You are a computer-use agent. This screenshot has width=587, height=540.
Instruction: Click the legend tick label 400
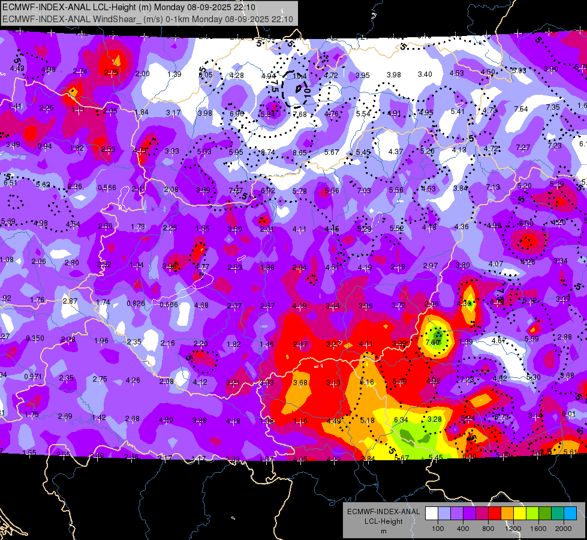point(463,529)
